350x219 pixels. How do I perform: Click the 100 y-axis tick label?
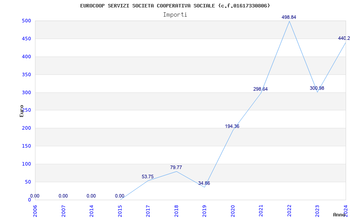click(x=26, y=164)
